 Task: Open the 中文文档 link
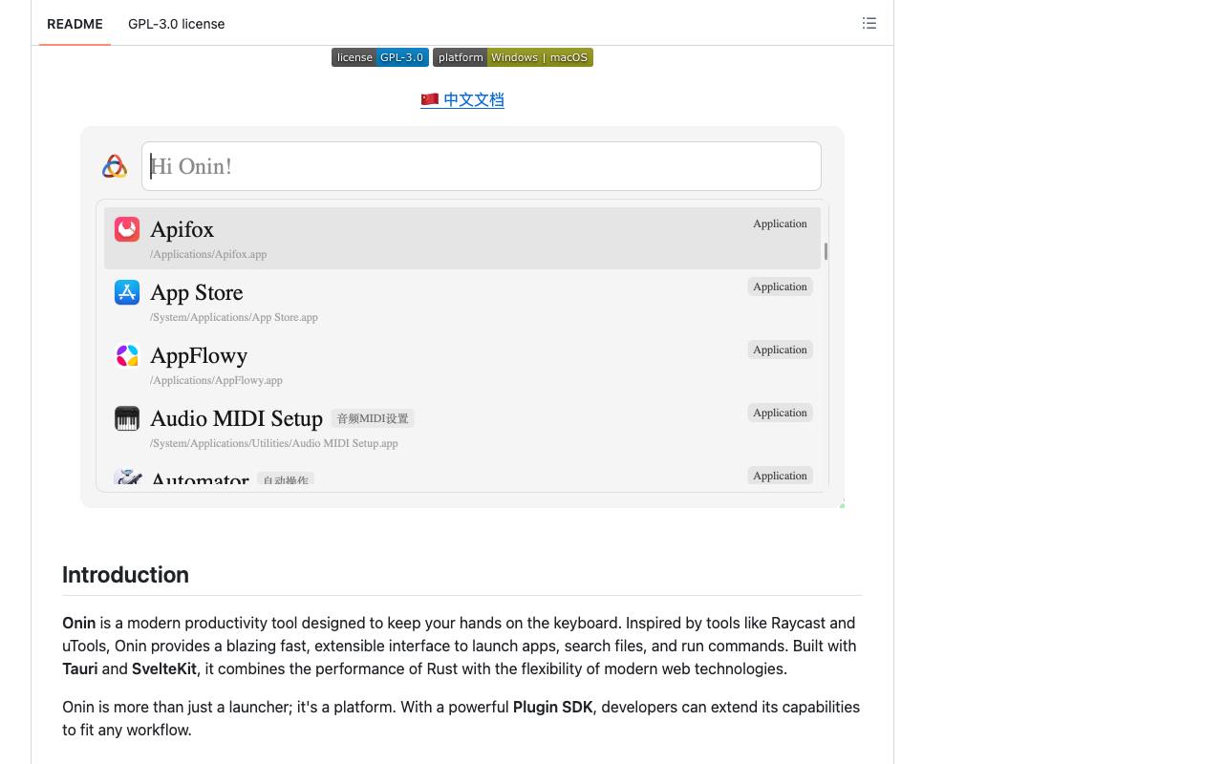click(x=462, y=99)
